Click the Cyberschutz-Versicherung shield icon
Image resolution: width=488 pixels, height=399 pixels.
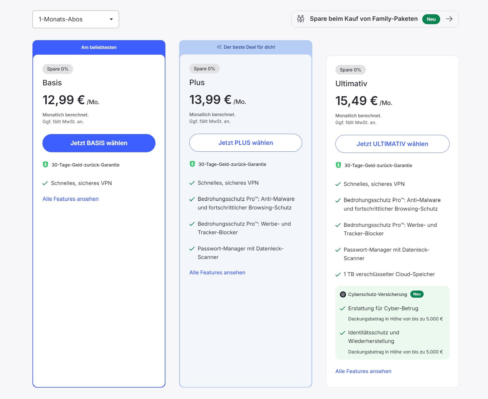343,295
